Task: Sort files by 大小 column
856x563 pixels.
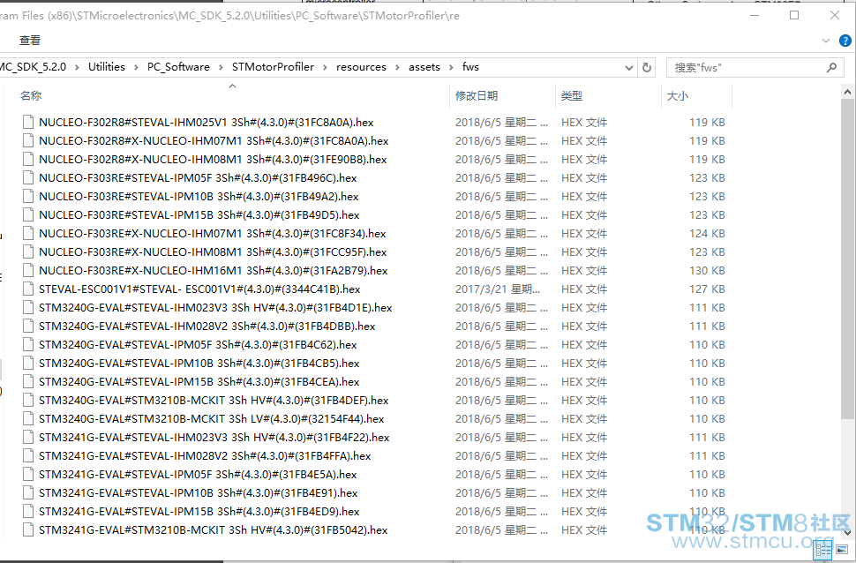Action: pos(678,95)
